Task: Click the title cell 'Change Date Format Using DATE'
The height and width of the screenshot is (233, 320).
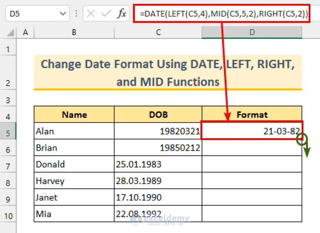Action: click(x=168, y=73)
